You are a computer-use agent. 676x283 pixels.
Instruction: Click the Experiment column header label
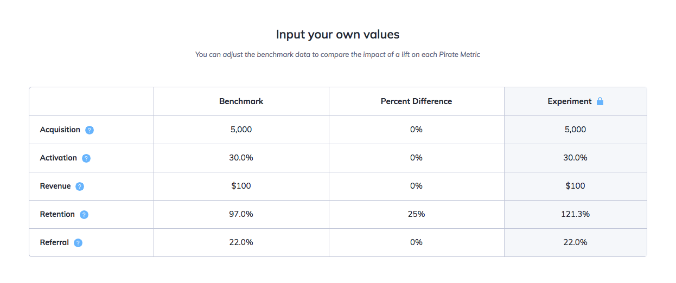coord(569,101)
